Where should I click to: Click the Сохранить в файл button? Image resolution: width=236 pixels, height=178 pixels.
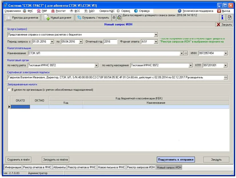point(18,159)
